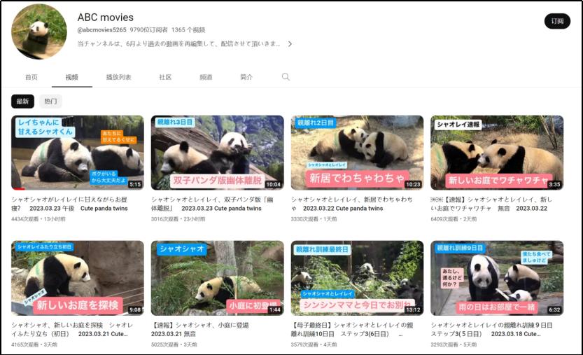Open the シャオレイ速報 3:35 thumbnail
Viewport: 583px width, 355px height.
[x=497, y=153]
